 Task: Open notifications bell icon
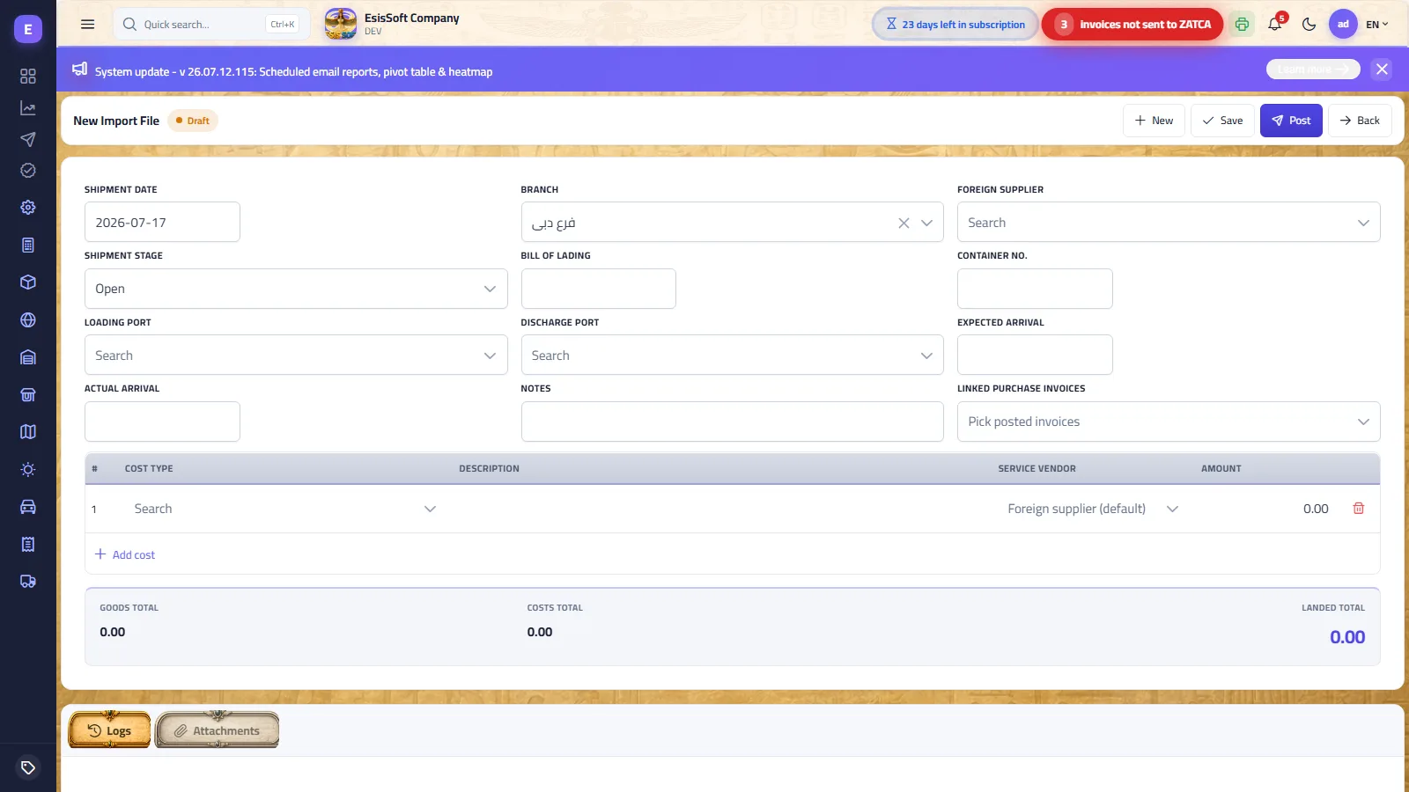pos(1275,25)
